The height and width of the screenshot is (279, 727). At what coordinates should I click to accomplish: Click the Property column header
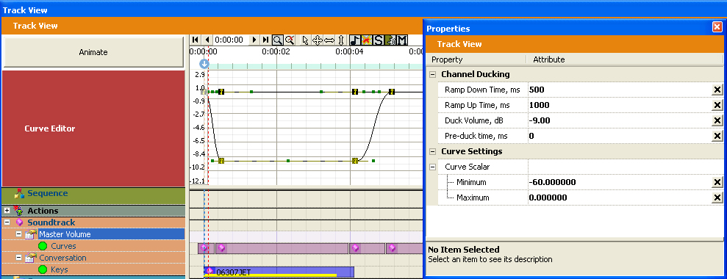click(476, 59)
